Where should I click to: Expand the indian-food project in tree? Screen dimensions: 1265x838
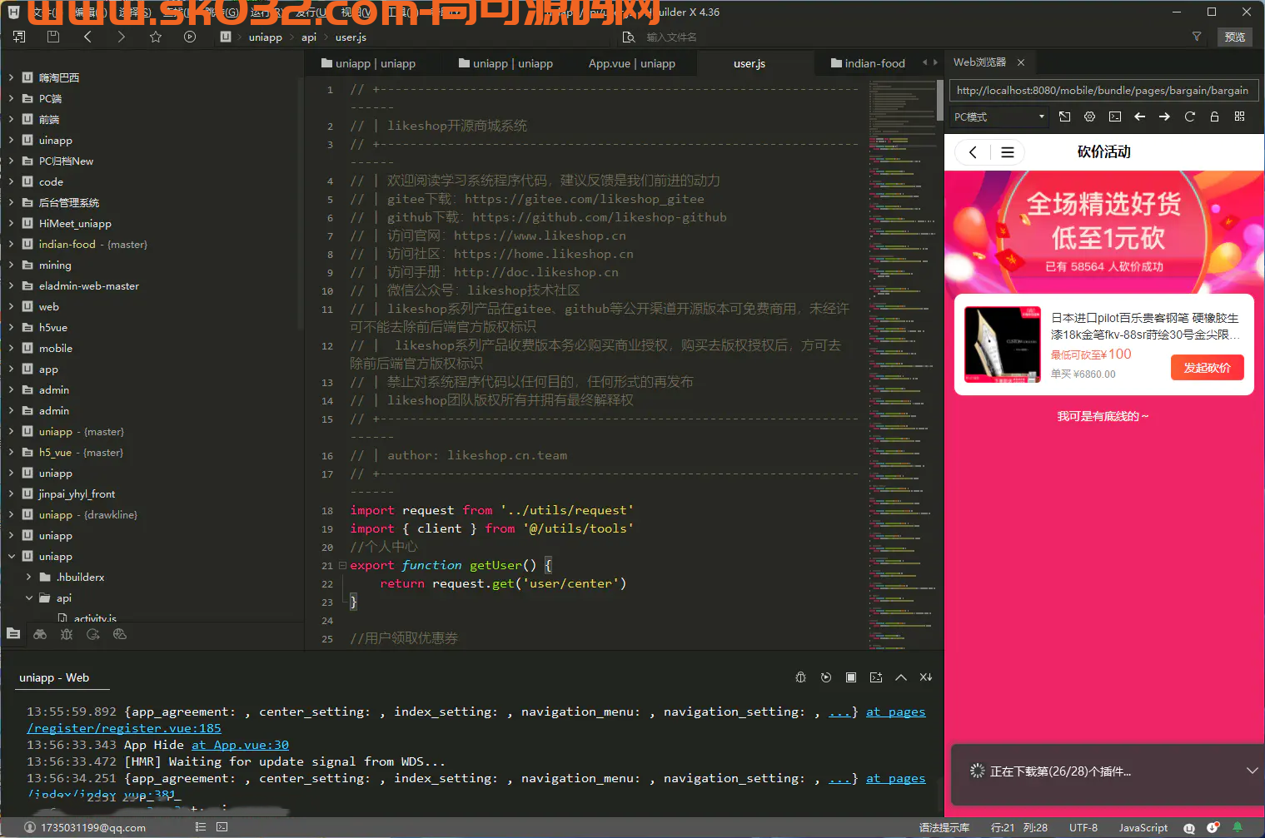pyautogui.click(x=11, y=244)
